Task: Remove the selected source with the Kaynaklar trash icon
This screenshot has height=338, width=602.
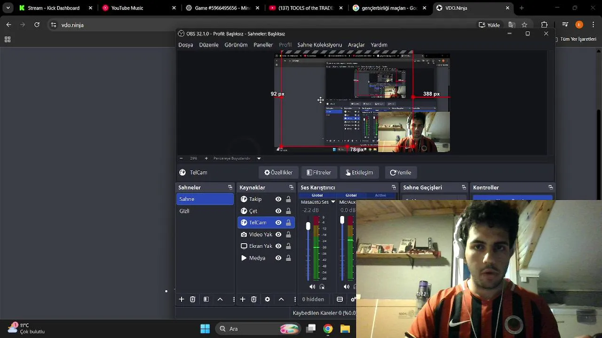Action: point(253,300)
